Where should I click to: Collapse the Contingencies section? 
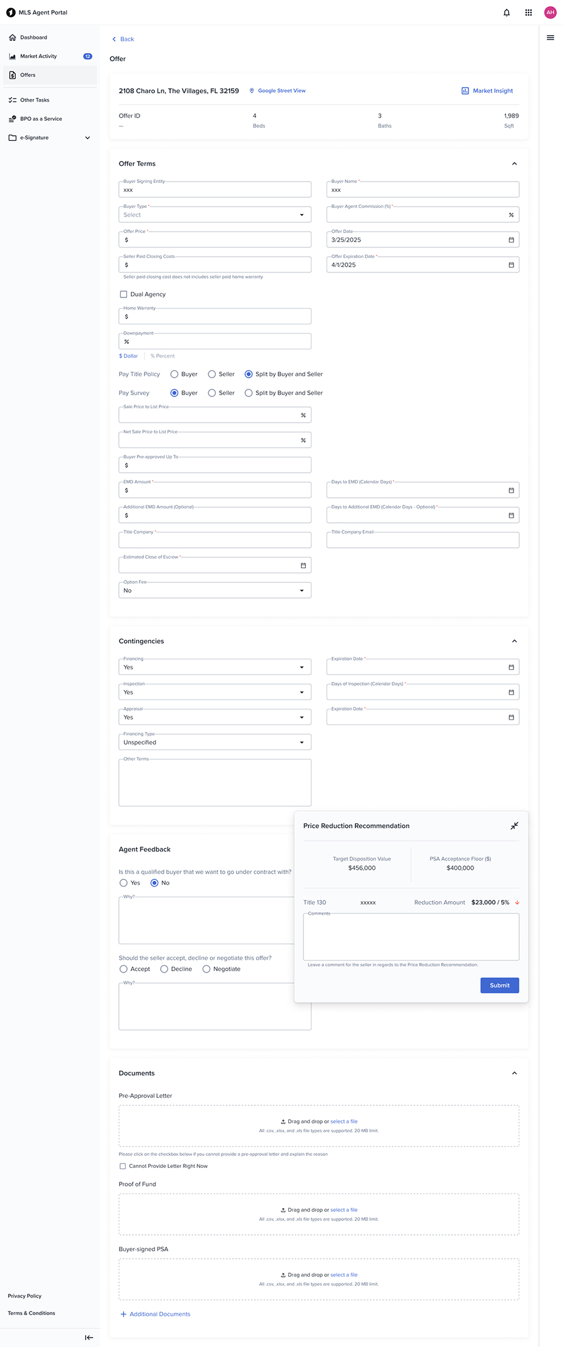click(514, 641)
